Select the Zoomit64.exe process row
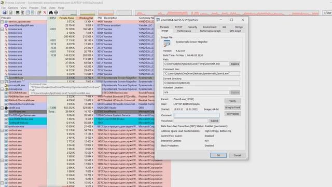 coord(77,78)
